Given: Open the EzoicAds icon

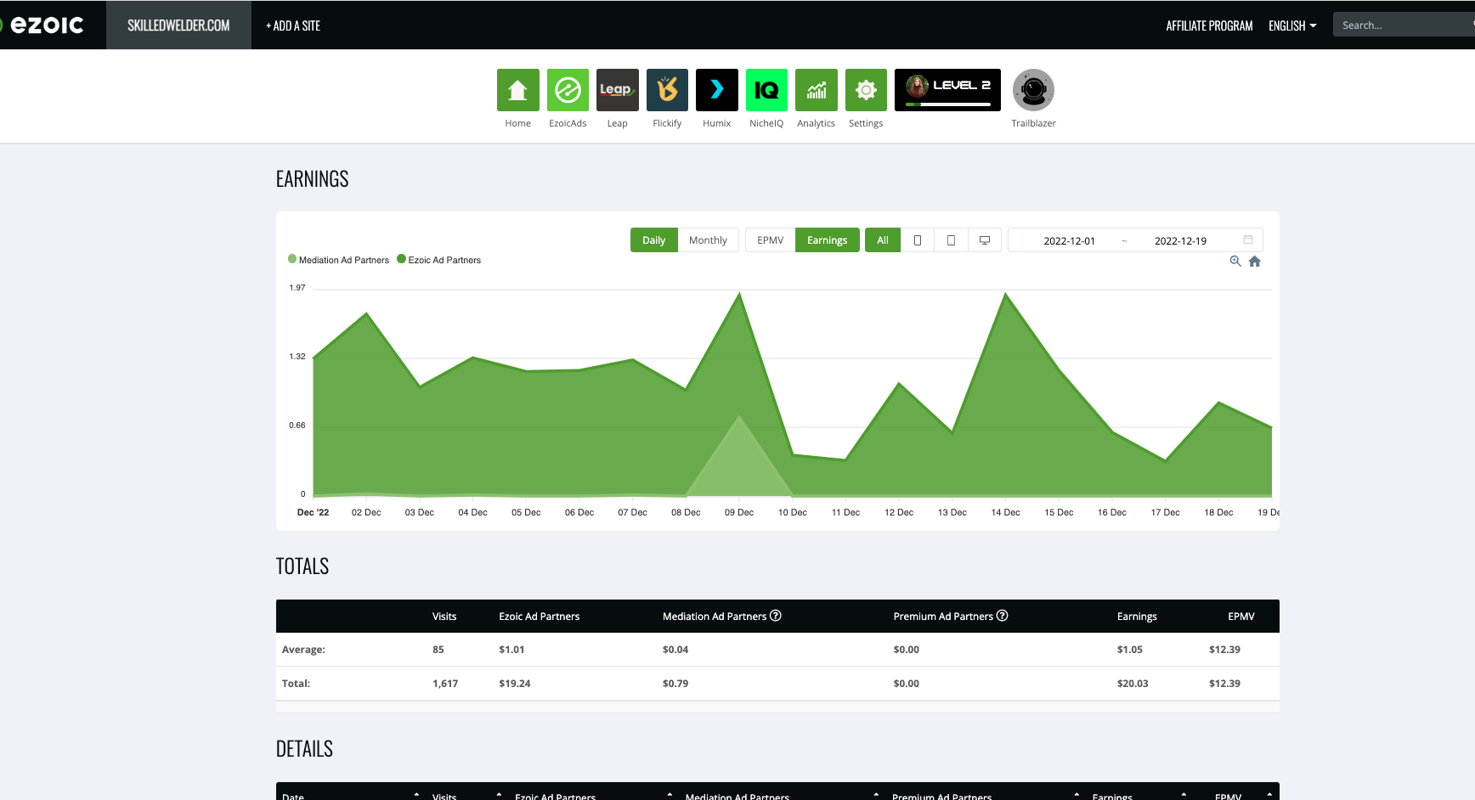Looking at the screenshot, I should pos(568,90).
